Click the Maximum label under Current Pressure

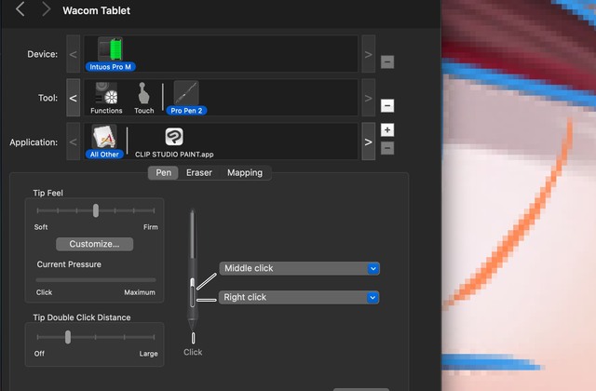[x=140, y=292]
